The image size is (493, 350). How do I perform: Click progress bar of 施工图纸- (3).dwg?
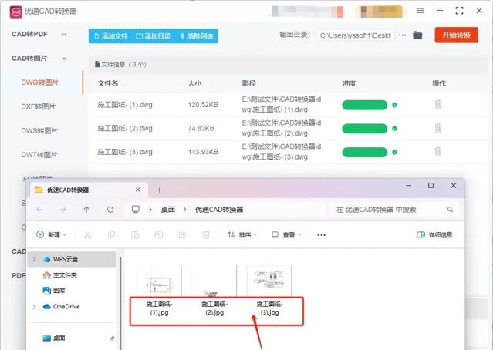coord(365,153)
